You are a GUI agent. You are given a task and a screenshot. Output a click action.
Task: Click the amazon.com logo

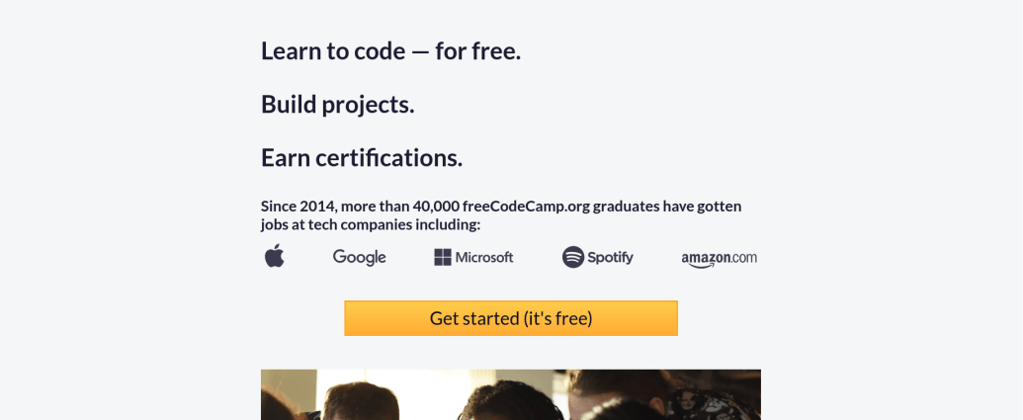click(x=719, y=259)
